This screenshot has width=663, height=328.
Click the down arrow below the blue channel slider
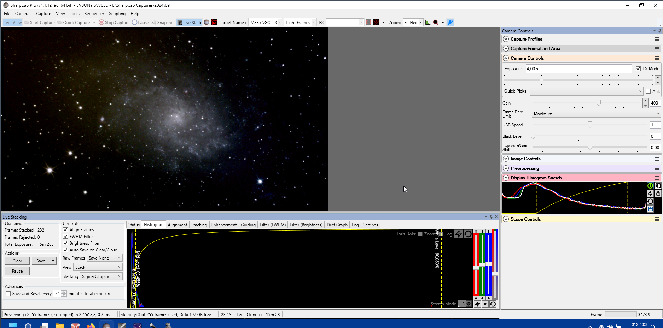[489, 298]
